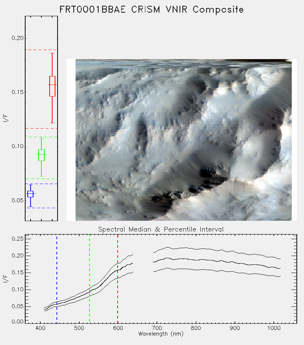Click the 700 tick label on wavelength axis
Screen dimensions: 304x345
157,328
